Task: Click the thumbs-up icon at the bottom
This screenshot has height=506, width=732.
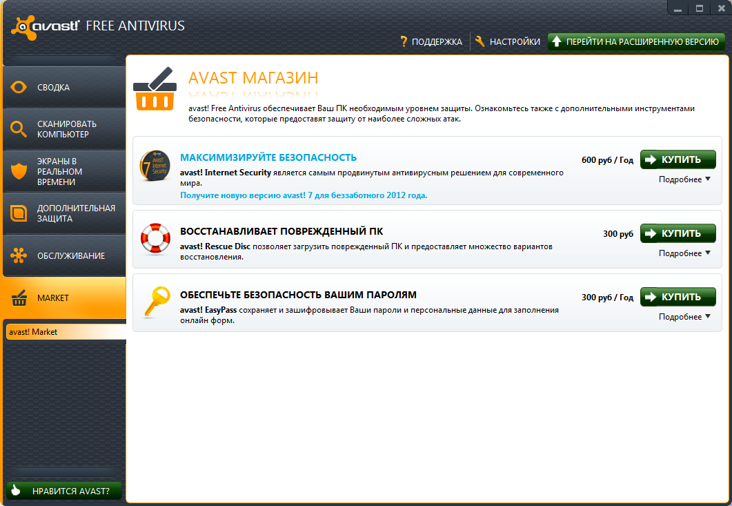Action: point(16,489)
